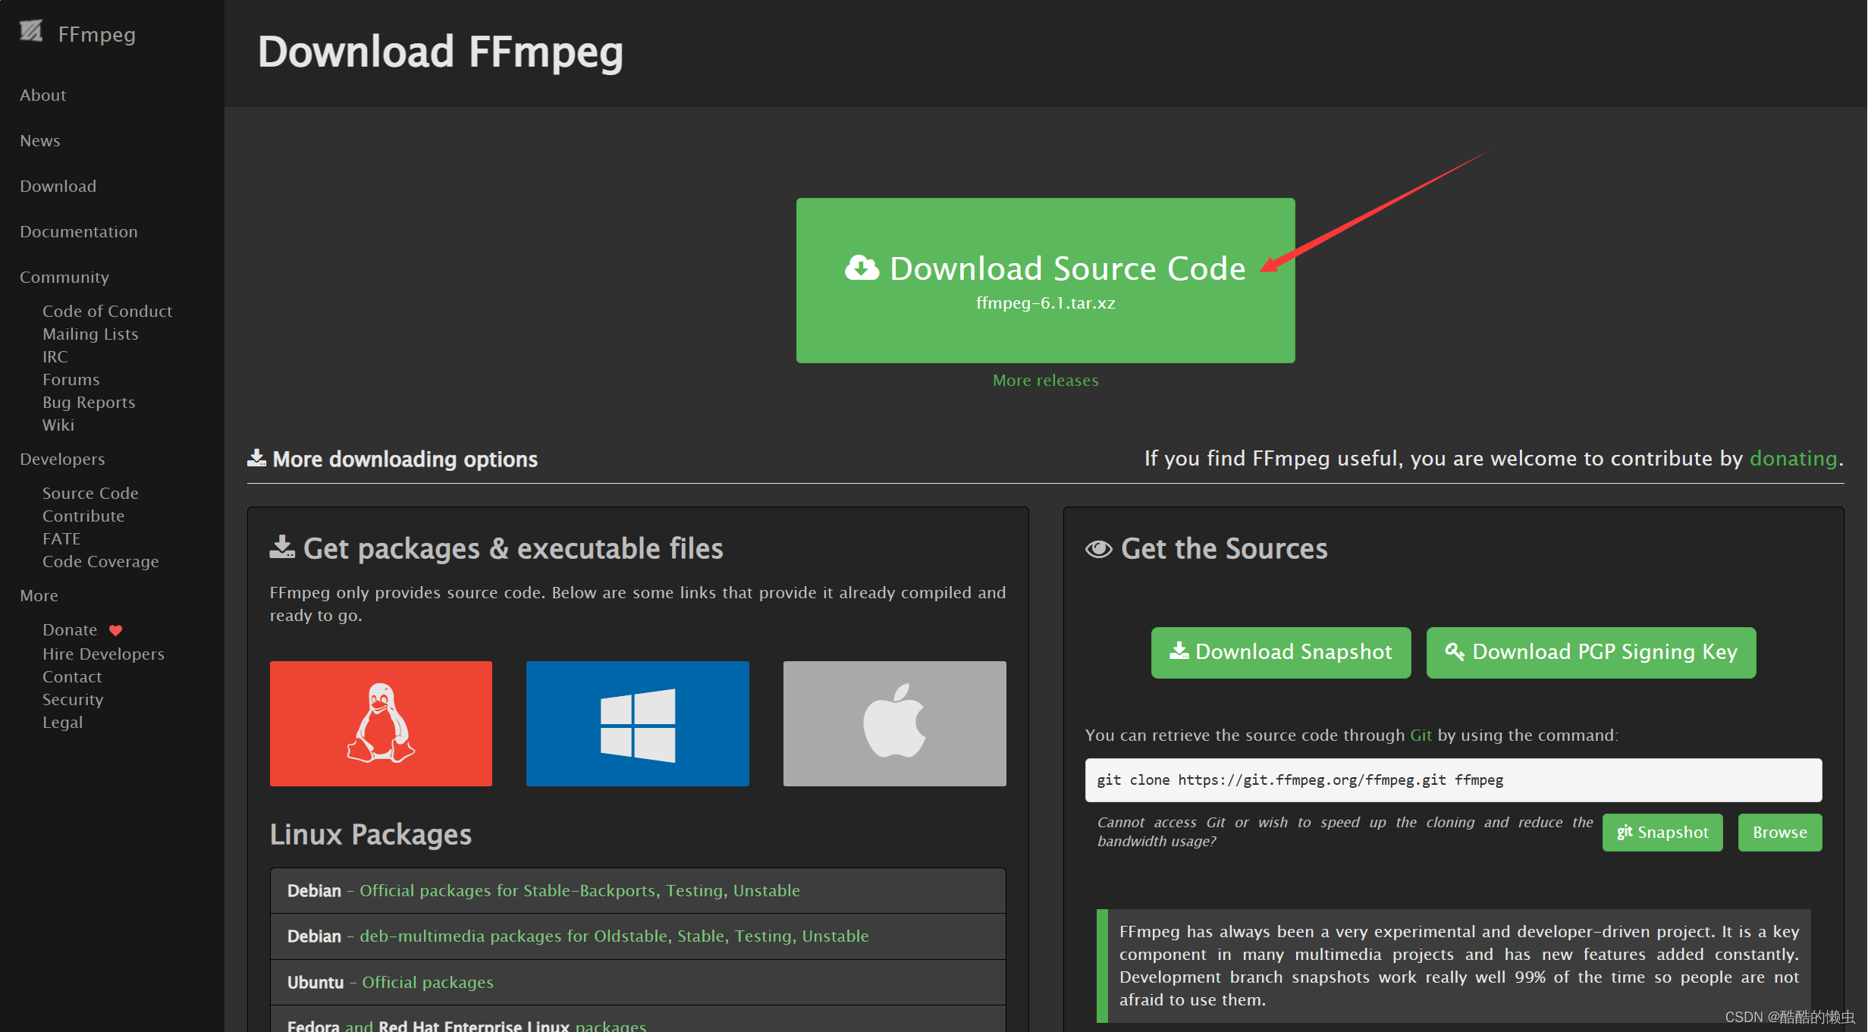Click the About menu item in sidebar

[45, 96]
